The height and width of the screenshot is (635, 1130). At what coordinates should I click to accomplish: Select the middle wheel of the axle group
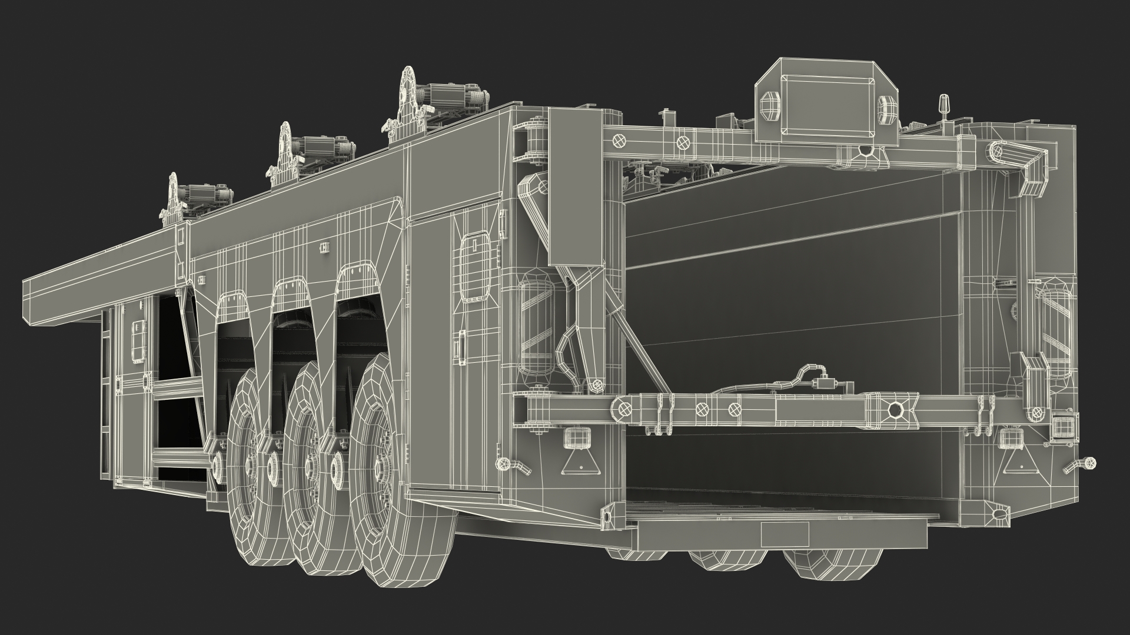pyautogui.click(x=311, y=466)
